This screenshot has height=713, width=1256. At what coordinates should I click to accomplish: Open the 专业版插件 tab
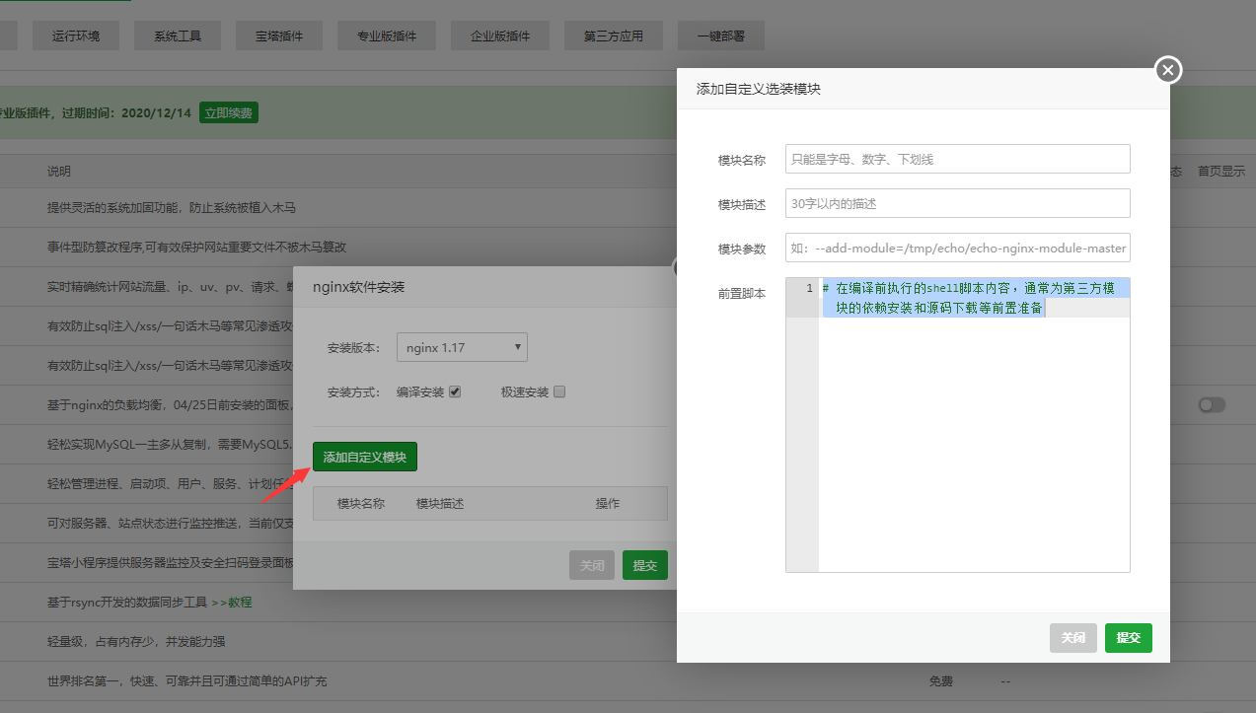[x=387, y=36]
